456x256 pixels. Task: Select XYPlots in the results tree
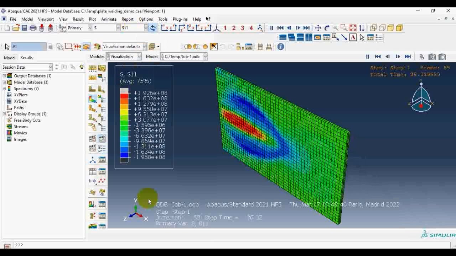coord(21,95)
